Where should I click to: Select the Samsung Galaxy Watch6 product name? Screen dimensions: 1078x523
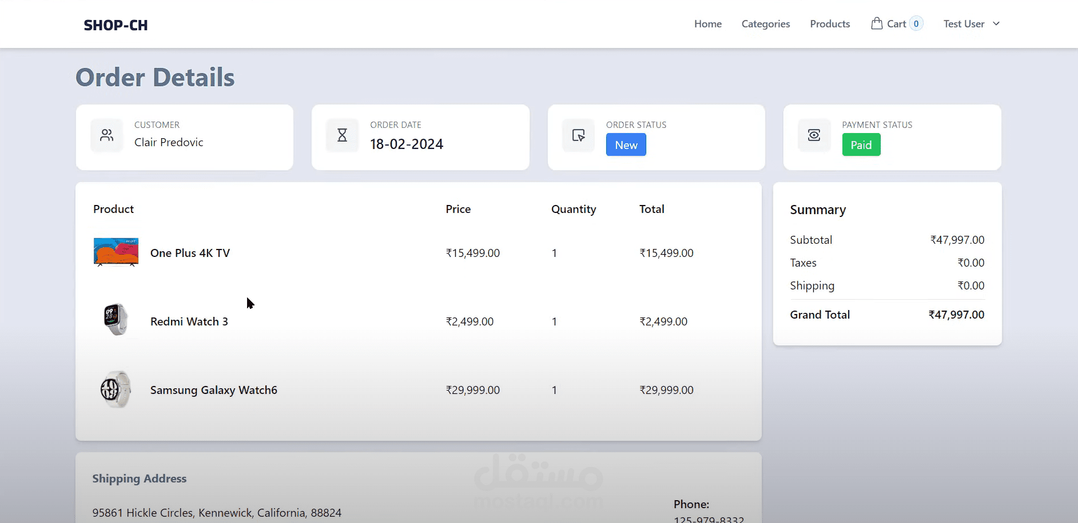(214, 390)
